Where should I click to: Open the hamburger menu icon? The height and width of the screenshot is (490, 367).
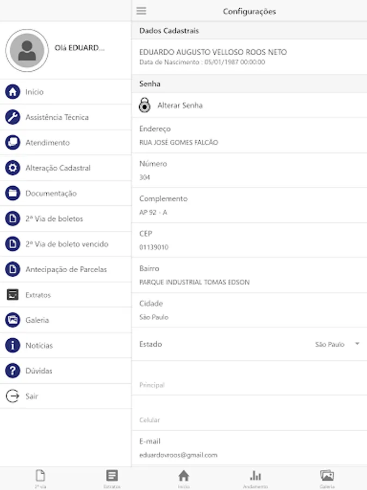click(x=141, y=11)
